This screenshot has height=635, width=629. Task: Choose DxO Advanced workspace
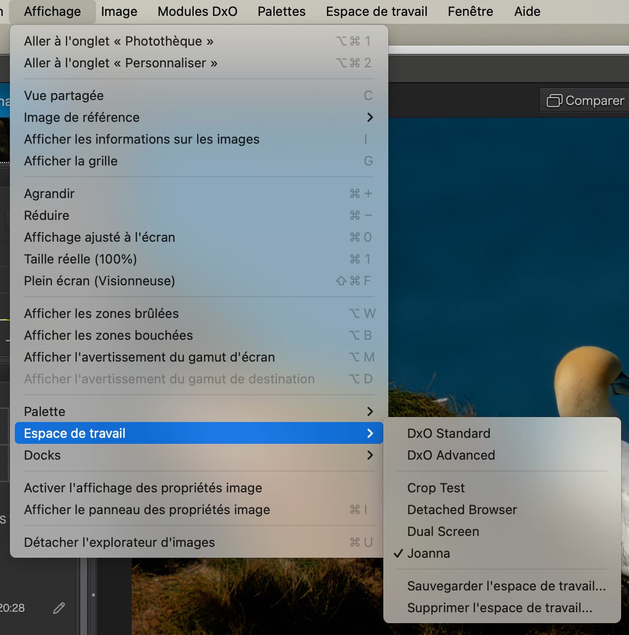[x=451, y=455]
